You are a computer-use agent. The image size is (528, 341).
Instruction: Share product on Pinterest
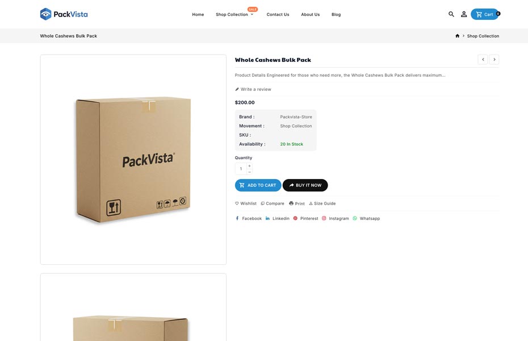point(306,218)
